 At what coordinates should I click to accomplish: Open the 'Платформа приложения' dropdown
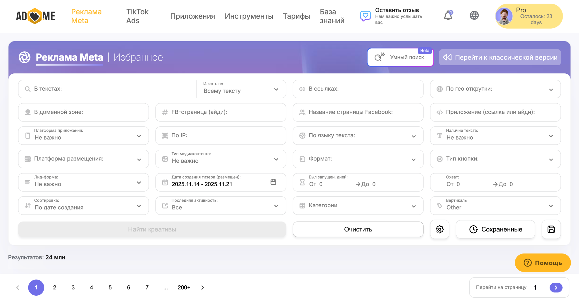point(83,136)
